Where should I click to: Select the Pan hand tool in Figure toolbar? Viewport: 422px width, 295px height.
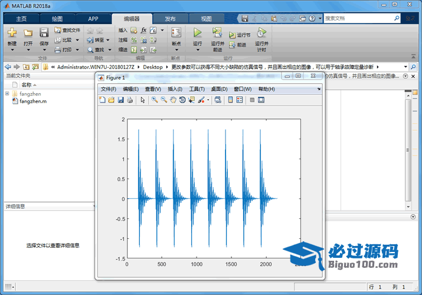pos(173,100)
